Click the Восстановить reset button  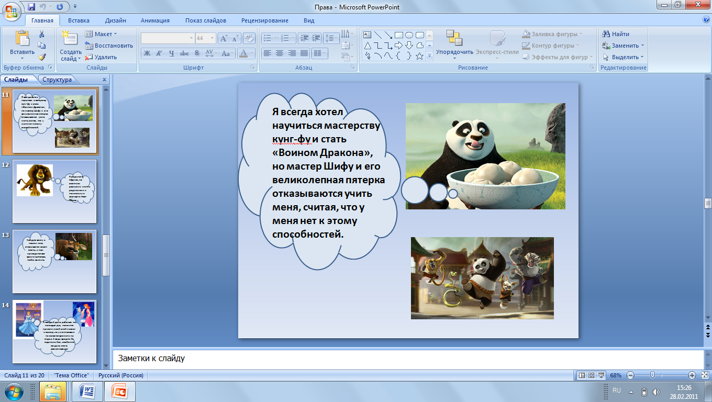point(109,46)
